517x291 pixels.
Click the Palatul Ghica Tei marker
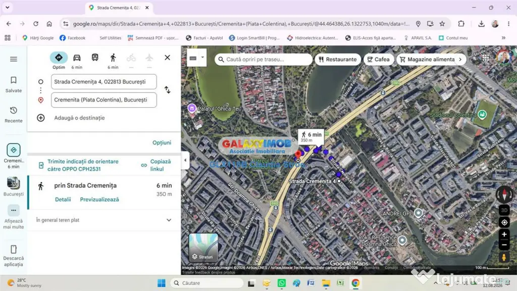click(x=191, y=108)
